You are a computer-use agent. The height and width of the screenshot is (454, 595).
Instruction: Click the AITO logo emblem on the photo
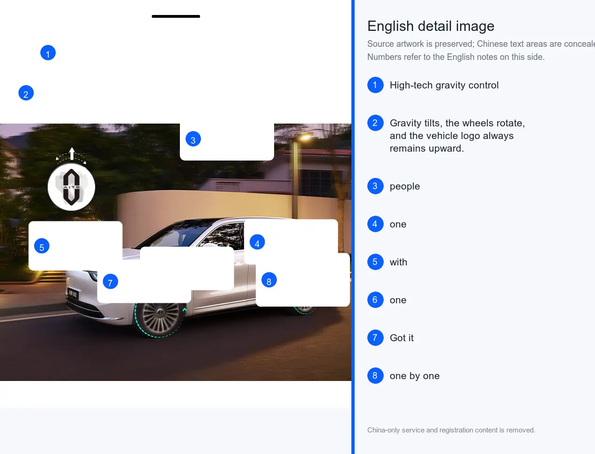(71, 187)
